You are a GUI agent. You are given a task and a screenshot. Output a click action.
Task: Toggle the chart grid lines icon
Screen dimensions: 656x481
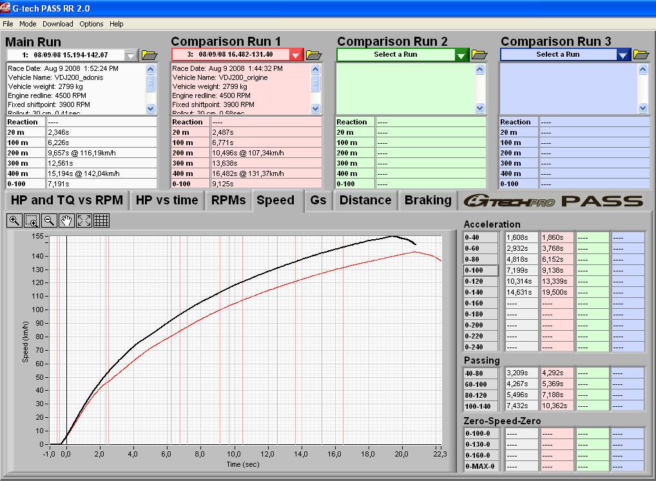point(101,221)
